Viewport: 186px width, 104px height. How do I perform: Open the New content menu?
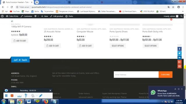pos(44,16)
